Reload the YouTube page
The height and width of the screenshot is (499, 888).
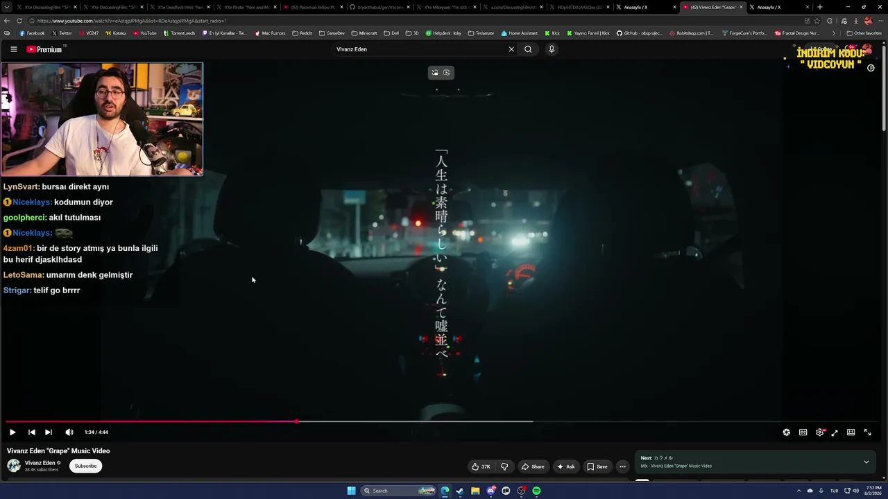19,21
